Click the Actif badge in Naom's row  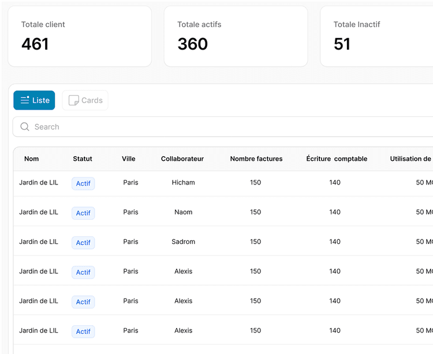[x=83, y=213]
